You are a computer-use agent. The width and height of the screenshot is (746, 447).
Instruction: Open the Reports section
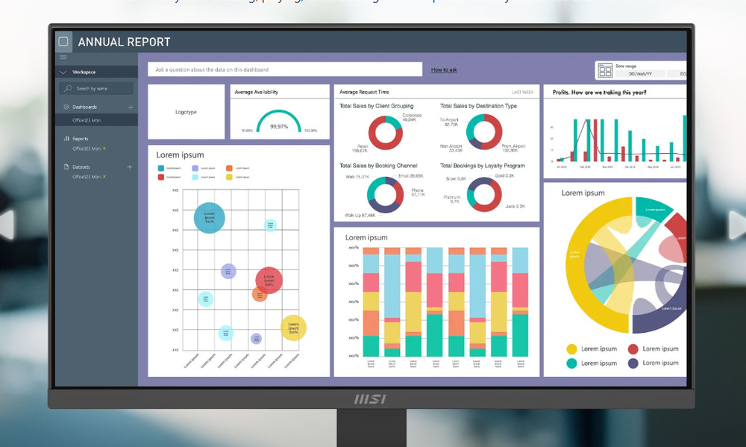pyautogui.click(x=81, y=139)
